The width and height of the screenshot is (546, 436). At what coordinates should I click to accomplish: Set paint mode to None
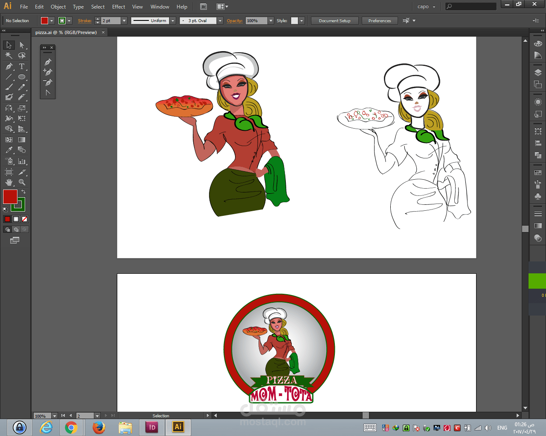24,219
